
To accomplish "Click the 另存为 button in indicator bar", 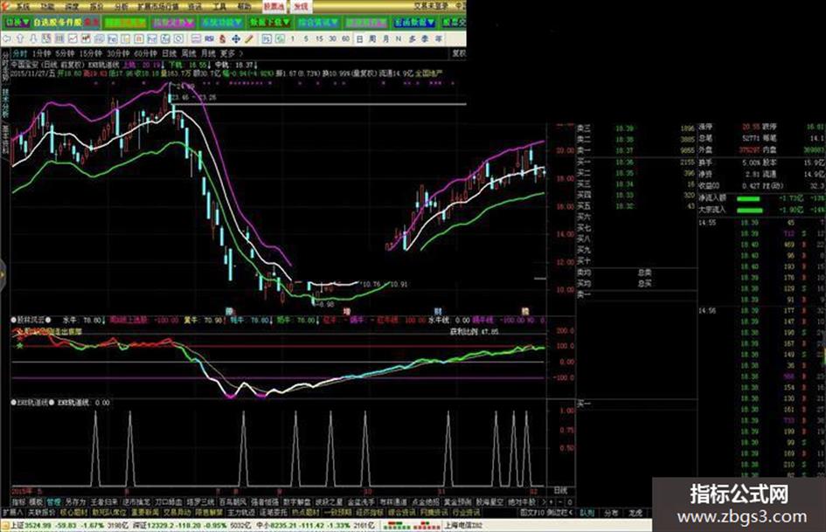I will 75,502.
